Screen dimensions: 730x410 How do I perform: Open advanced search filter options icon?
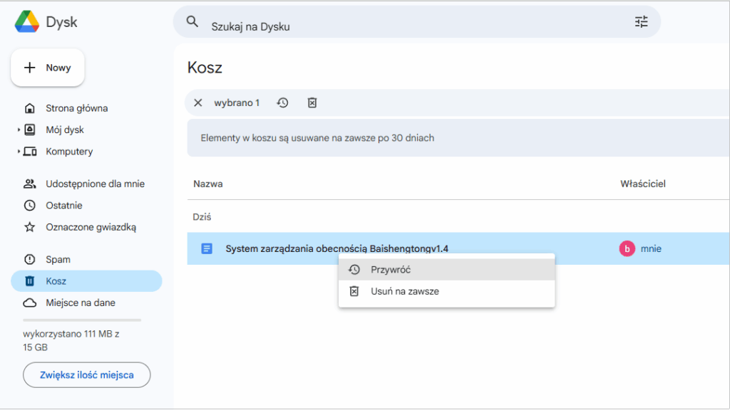click(641, 22)
